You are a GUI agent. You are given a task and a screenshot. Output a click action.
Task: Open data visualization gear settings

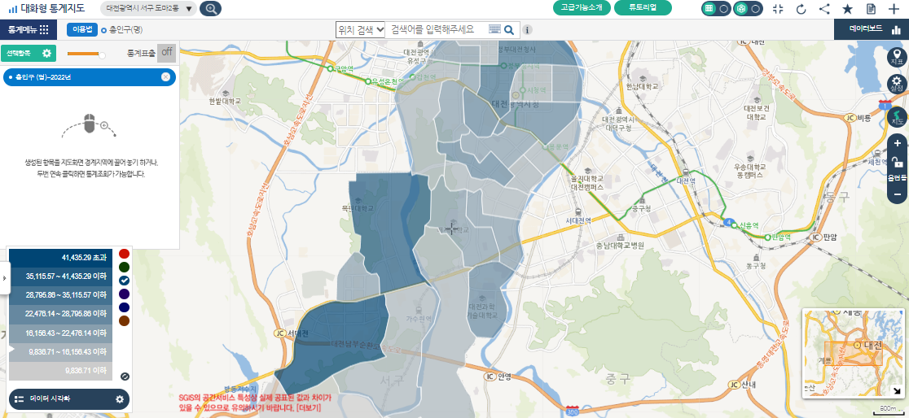pos(120,399)
